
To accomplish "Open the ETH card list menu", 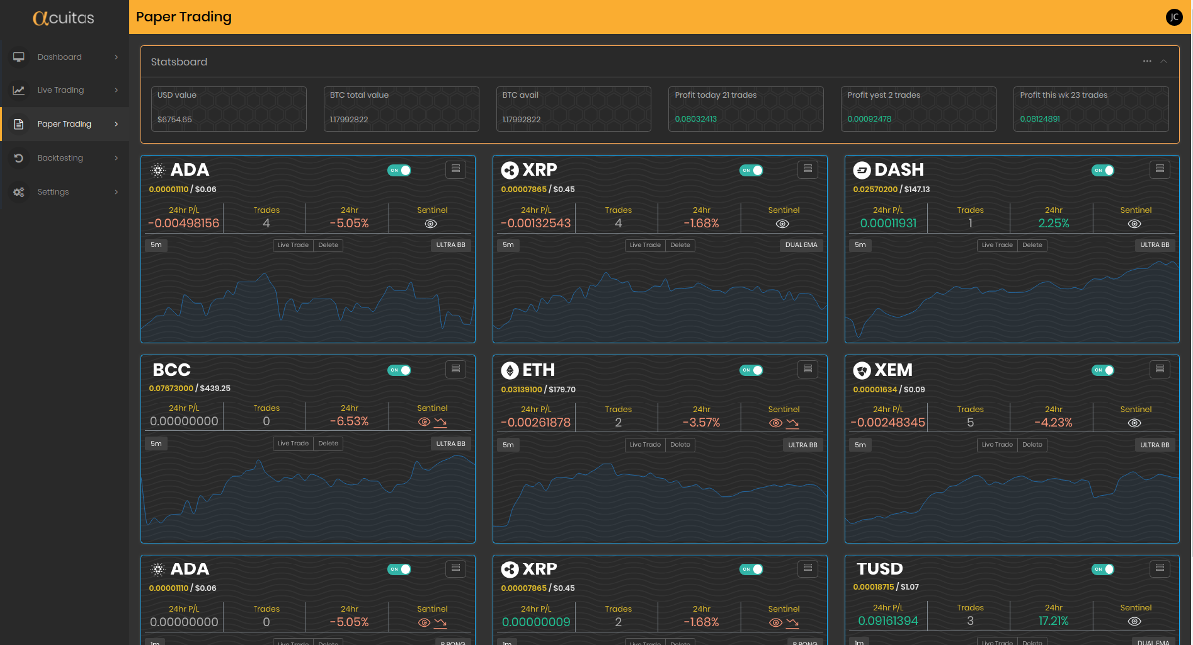I will coord(808,370).
